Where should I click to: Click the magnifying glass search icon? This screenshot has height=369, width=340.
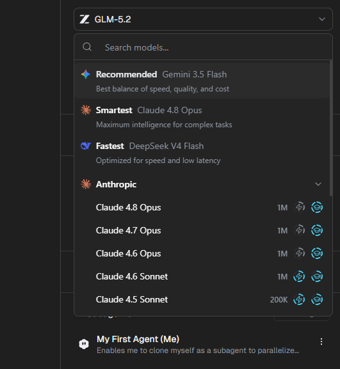click(87, 47)
